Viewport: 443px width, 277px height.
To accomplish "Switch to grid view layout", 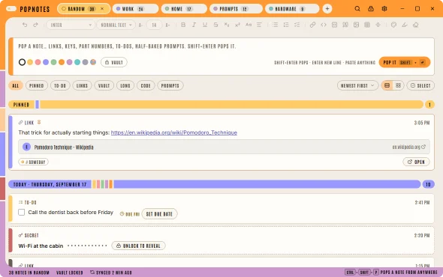I will click(x=398, y=85).
